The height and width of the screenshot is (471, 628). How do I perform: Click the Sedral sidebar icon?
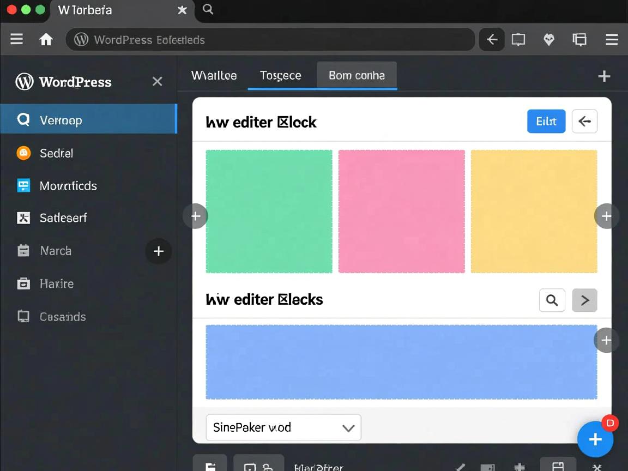click(x=23, y=153)
